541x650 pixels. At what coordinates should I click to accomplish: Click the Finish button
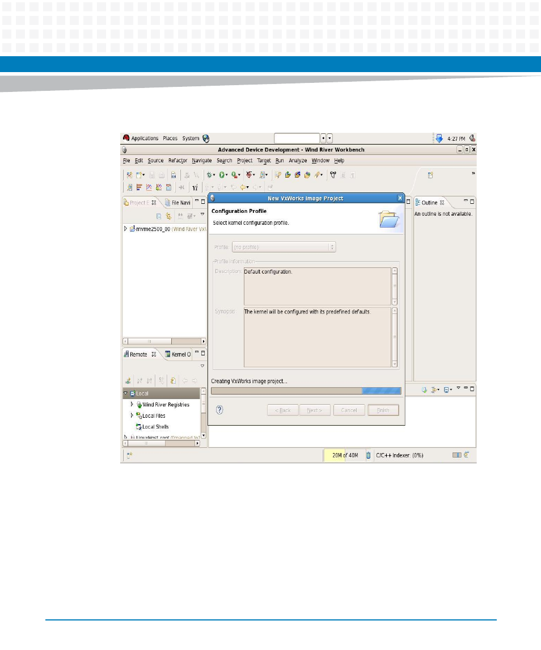pos(383,410)
